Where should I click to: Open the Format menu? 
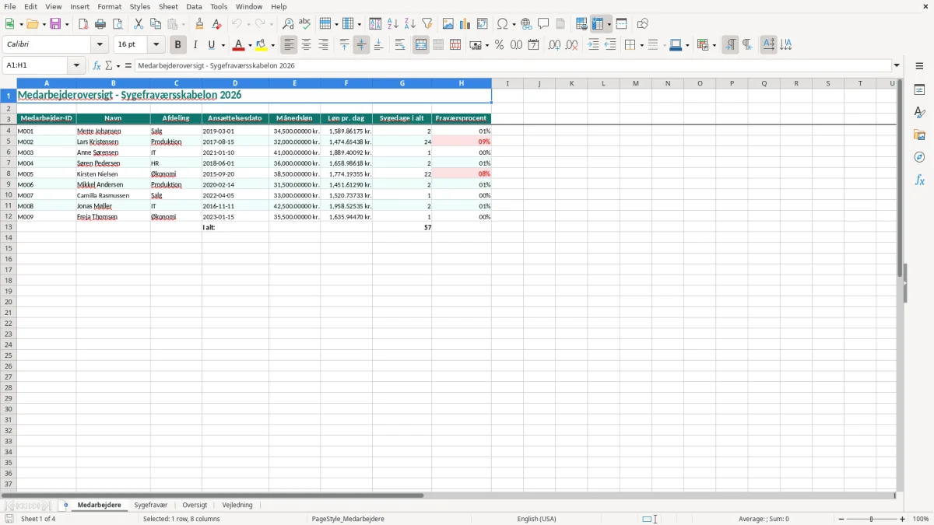[110, 6]
